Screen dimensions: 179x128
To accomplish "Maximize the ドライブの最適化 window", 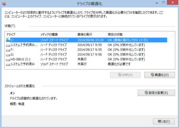I will tap(163, 3).
